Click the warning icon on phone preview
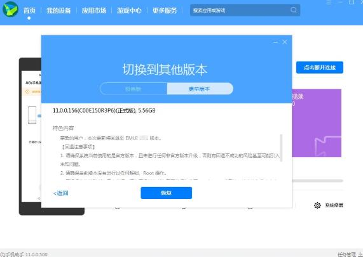This screenshot has width=363, height=258. click(x=27, y=92)
